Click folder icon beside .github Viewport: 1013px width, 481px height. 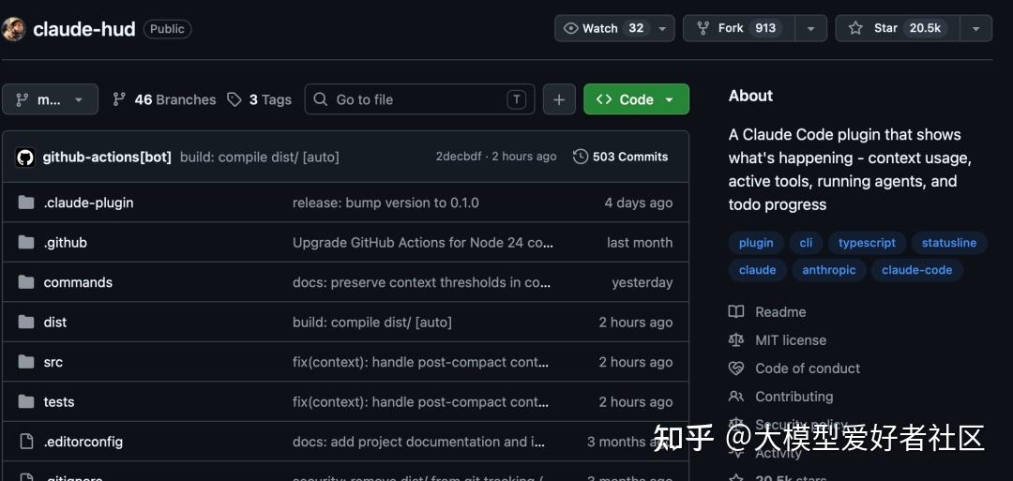coord(26,243)
